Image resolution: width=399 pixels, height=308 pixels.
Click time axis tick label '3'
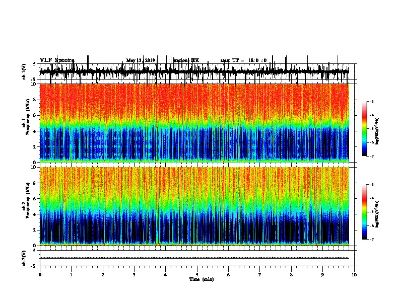tap(134, 275)
